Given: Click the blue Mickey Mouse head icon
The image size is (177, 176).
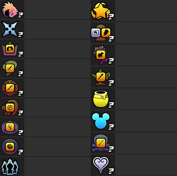Looking at the screenshot, I should coord(101,121).
